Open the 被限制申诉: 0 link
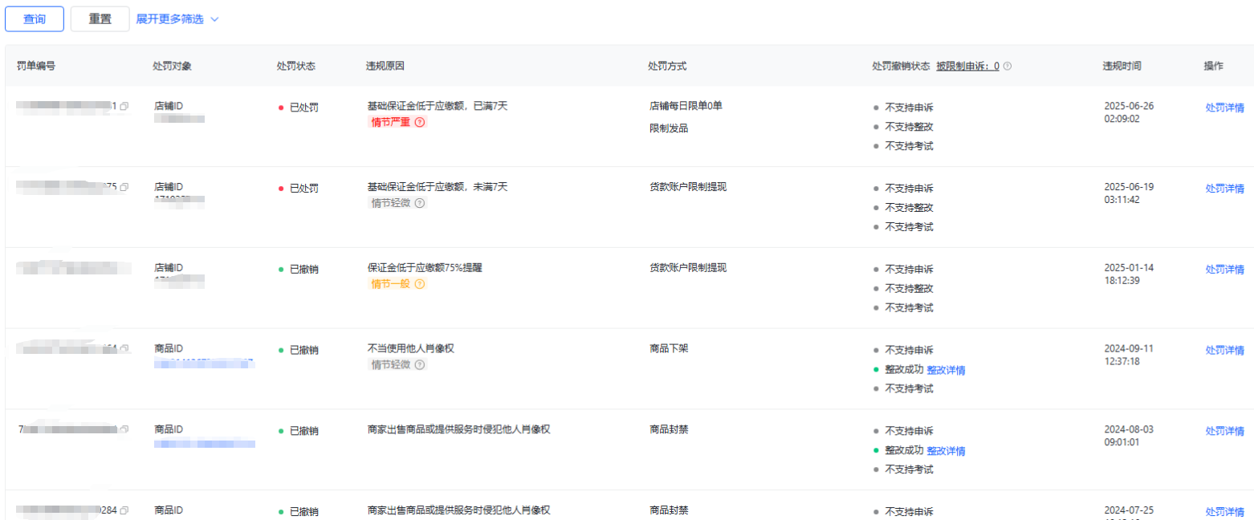Screen dimensions: 1254x520 click(x=967, y=67)
